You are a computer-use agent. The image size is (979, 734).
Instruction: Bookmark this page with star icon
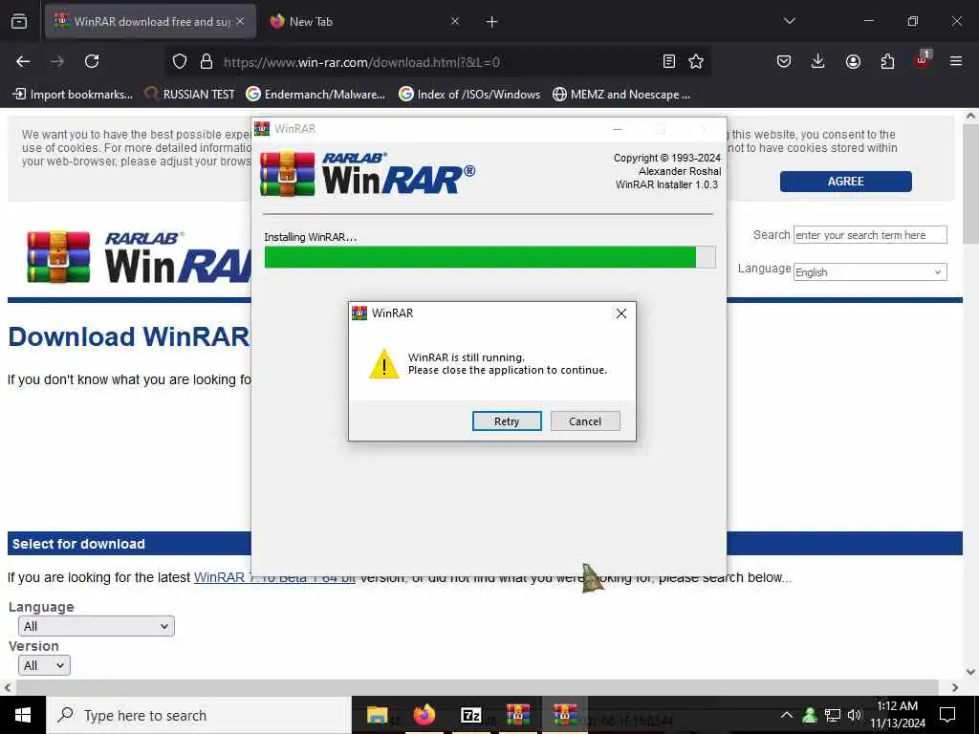pyautogui.click(x=696, y=61)
